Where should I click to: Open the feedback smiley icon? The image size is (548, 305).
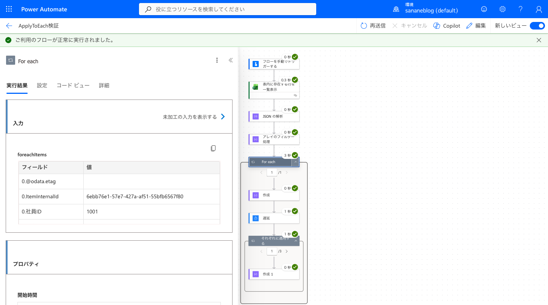click(484, 9)
